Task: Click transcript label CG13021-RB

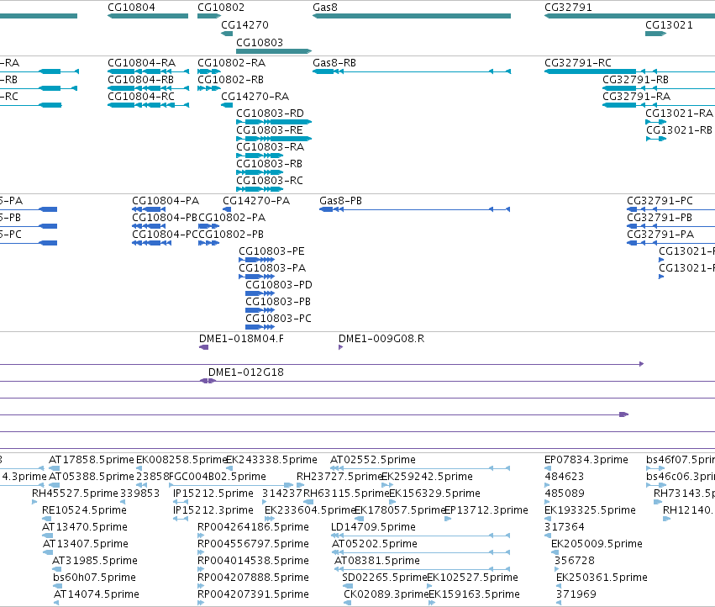Action: pos(679,130)
